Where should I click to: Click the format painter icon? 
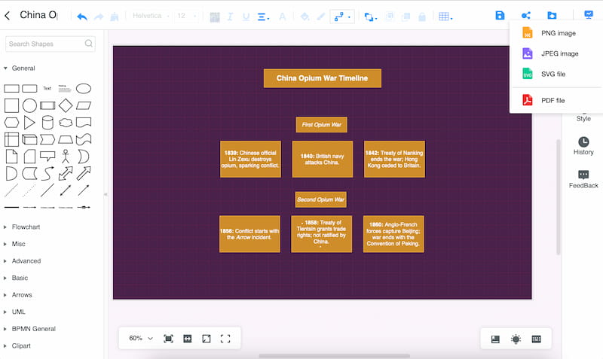115,17
